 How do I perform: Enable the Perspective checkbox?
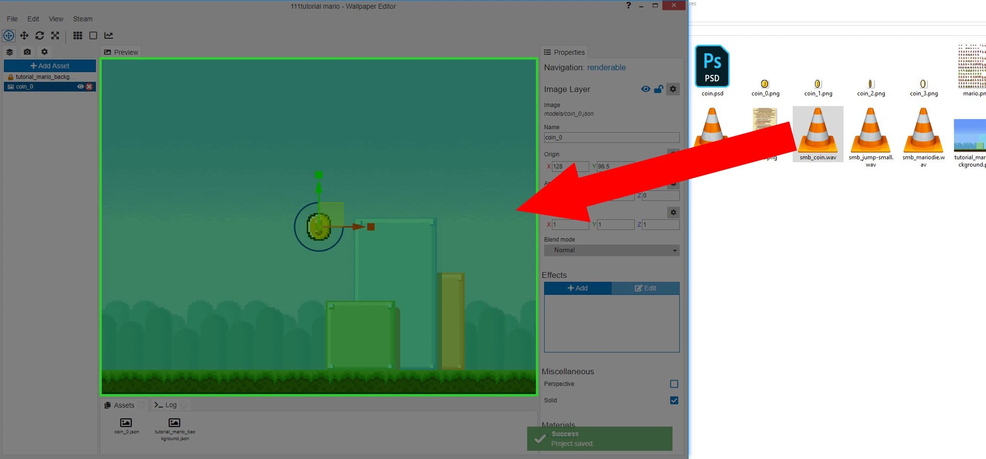[x=674, y=384]
